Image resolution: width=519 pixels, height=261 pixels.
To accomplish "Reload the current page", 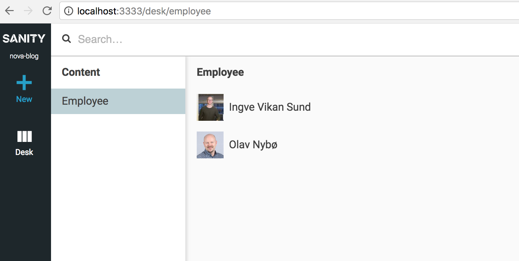I will pos(47,11).
